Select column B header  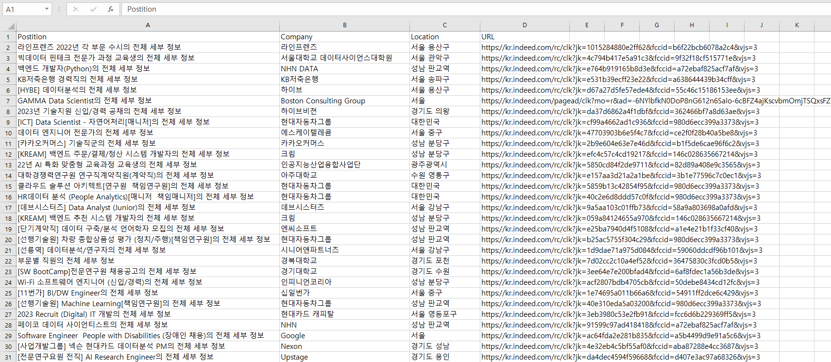tap(344, 26)
